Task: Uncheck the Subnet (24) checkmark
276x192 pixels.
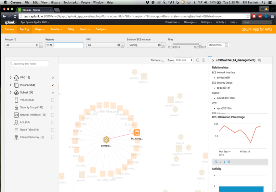Action: coord(53,92)
